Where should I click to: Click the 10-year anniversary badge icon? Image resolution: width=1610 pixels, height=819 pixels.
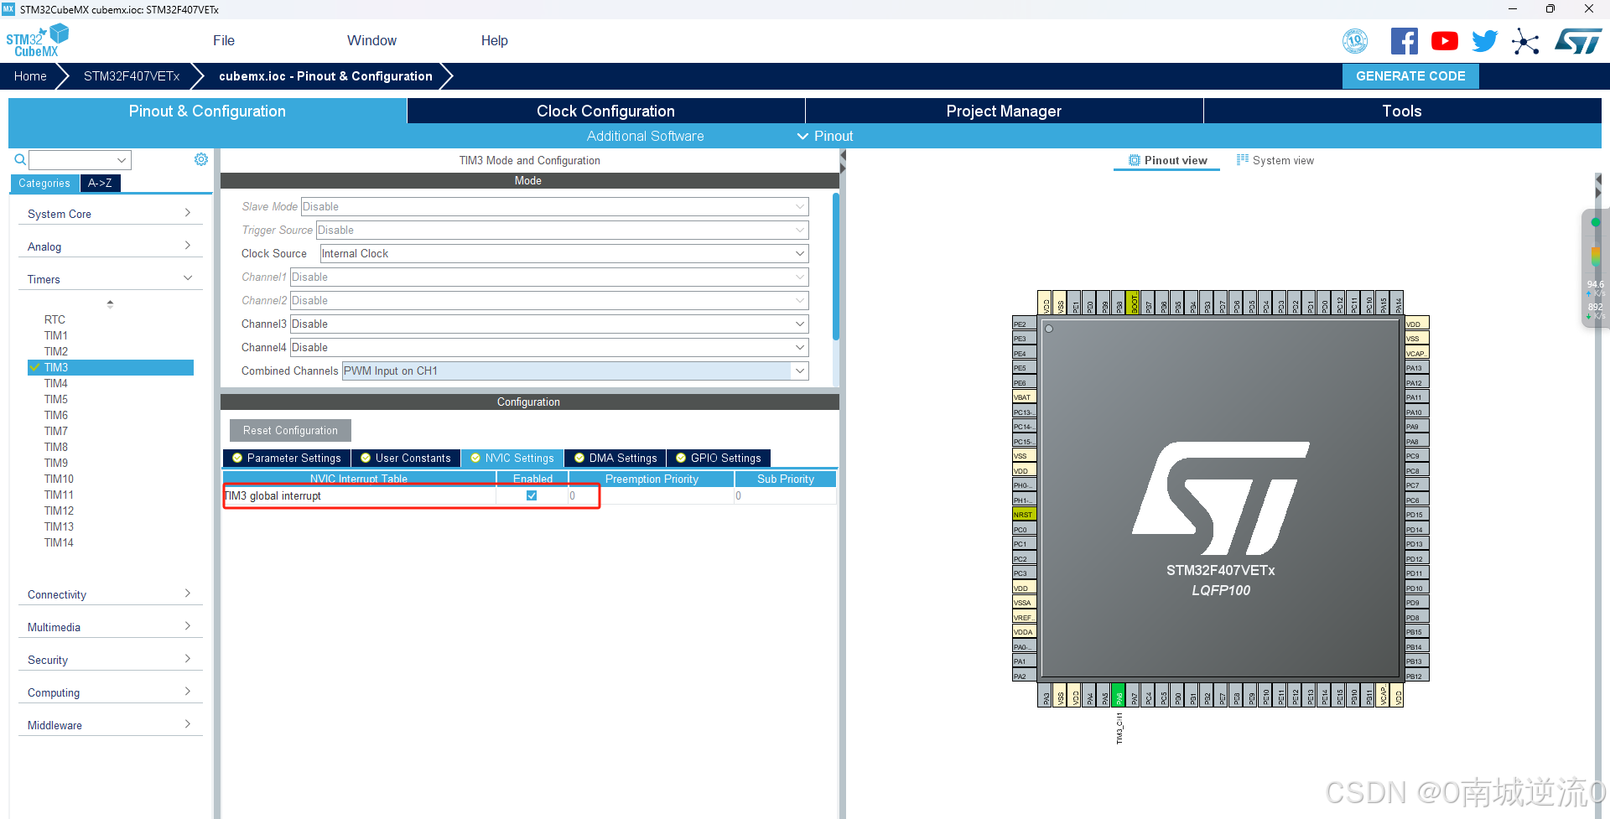pyautogui.click(x=1355, y=41)
